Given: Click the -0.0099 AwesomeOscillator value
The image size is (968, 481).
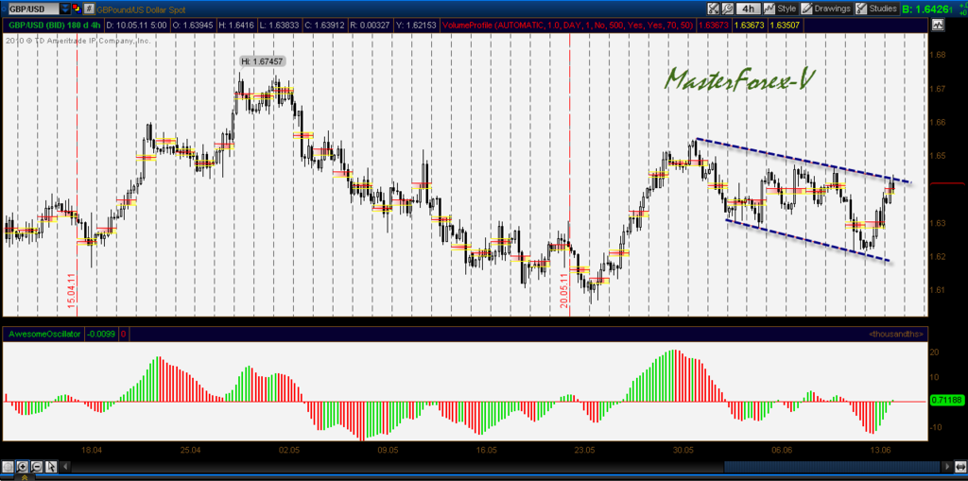Looking at the screenshot, I should click(100, 334).
